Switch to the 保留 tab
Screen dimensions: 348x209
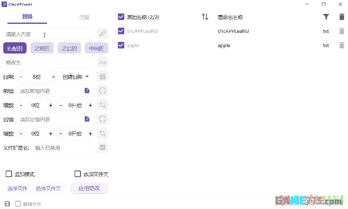tap(84, 17)
